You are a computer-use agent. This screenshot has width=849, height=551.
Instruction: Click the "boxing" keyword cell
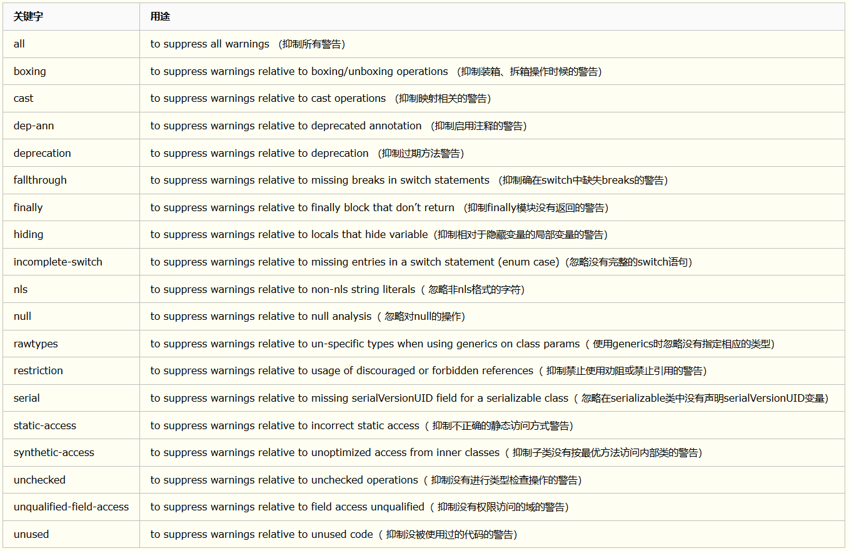30,71
